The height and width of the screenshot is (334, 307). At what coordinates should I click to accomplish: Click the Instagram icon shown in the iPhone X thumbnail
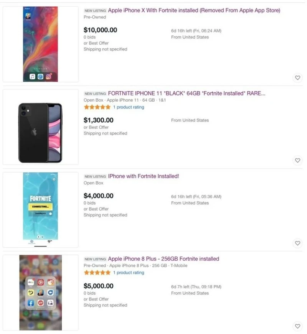pos(48,76)
